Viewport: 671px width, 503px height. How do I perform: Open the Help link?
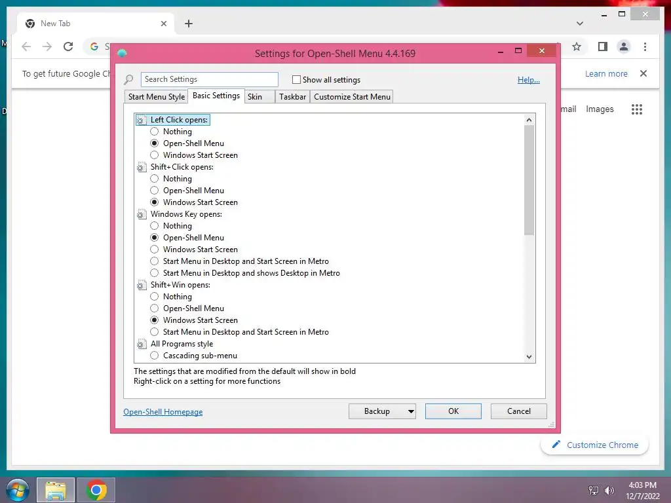(529, 80)
